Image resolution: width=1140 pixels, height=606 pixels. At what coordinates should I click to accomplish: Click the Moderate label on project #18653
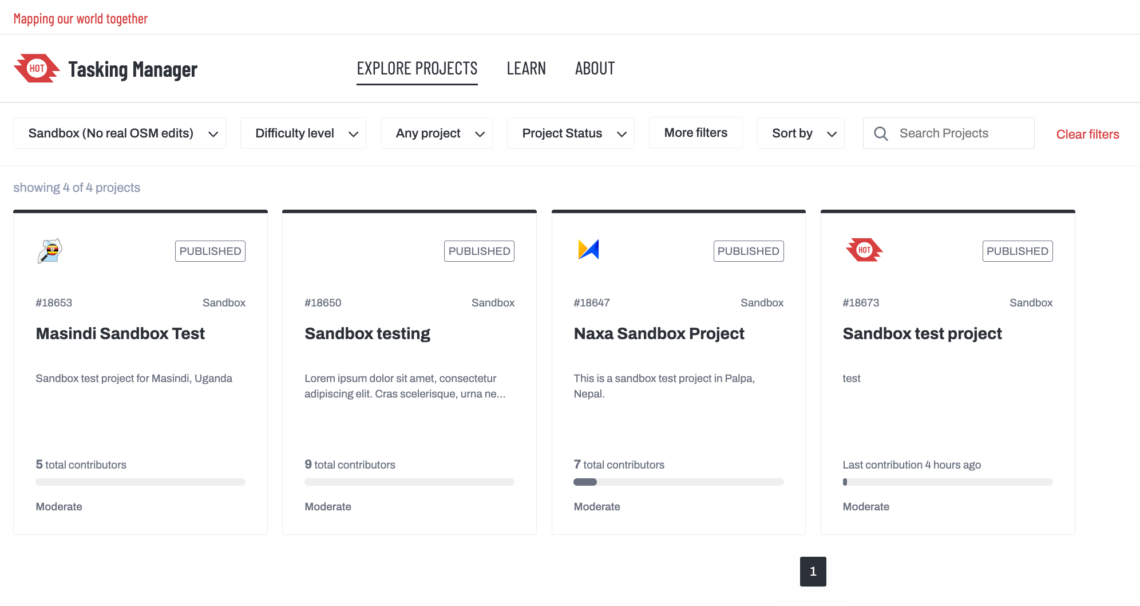(x=59, y=506)
